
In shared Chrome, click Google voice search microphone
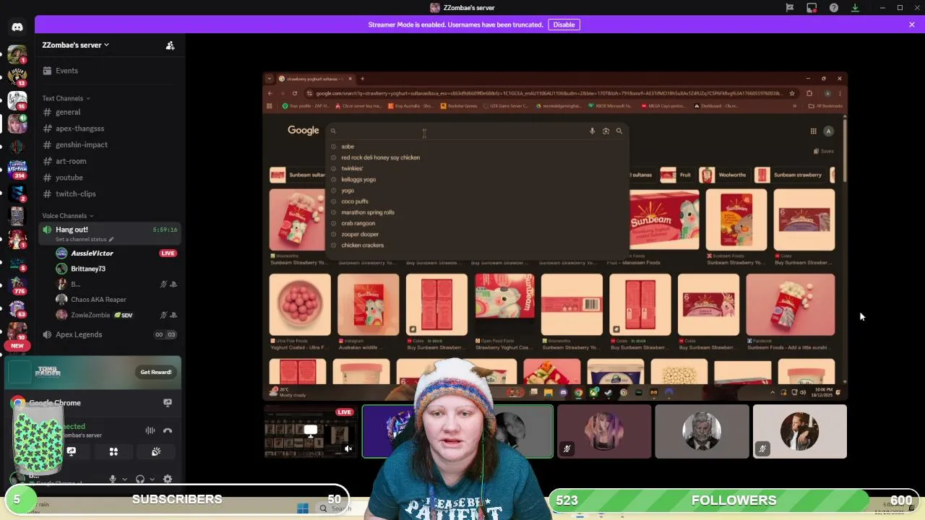tap(592, 131)
